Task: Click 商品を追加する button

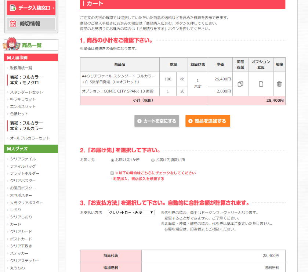Action: pos(207,121)
